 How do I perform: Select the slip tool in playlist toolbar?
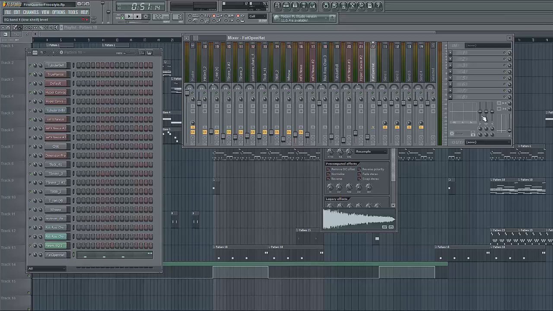click(35, 28)
